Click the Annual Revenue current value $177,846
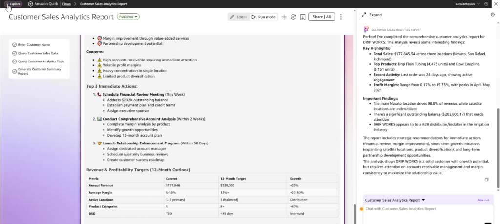Image resolution: width=500 pixels, height=224 pixels. (173, 185)
